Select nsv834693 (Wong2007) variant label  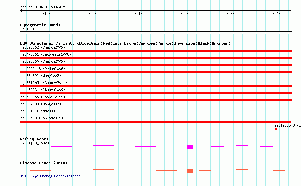[41, 104]
